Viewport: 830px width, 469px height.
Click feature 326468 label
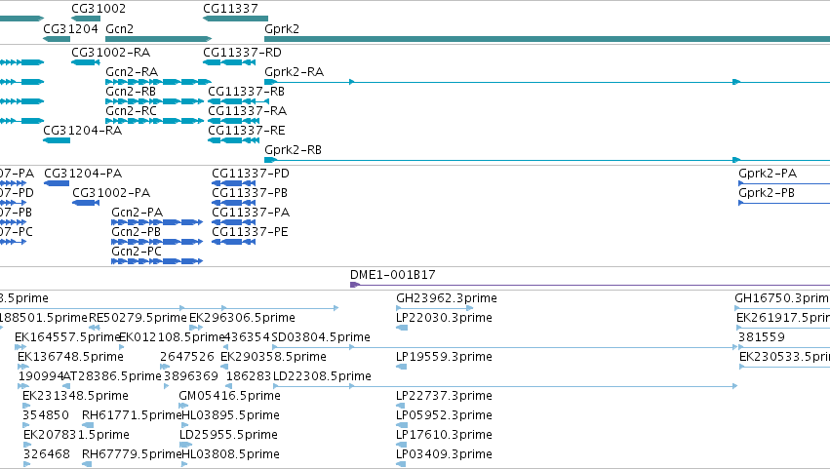pos(47,454)
